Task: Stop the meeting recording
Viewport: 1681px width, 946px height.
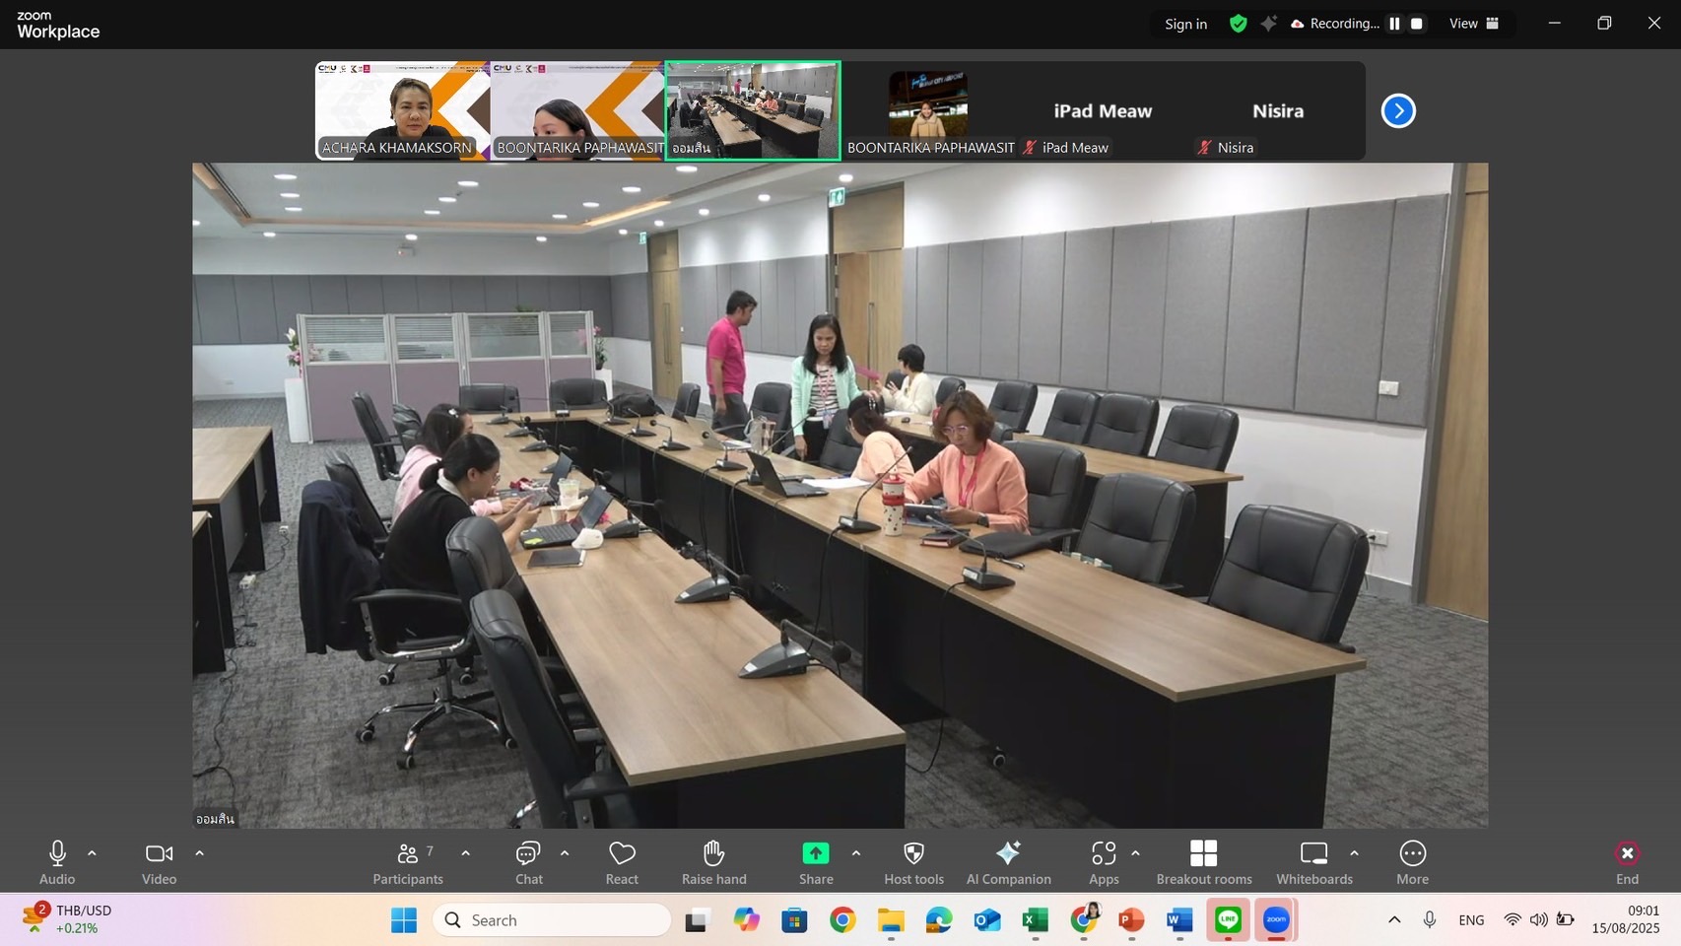Action: click(x=1417, y=24)
